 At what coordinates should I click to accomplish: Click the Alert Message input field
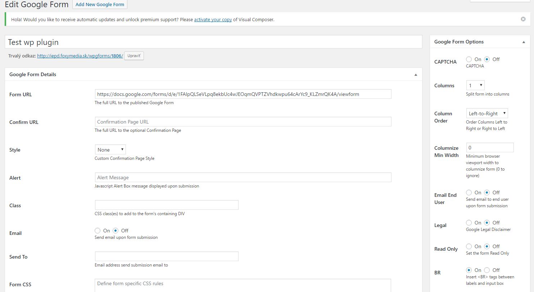[243, 177]
